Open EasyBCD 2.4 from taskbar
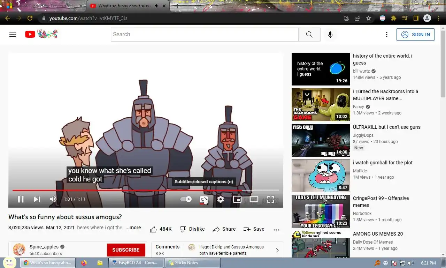The height and width of the screenshot is (268, 446). pyautogui.click(x=136, y=263)
